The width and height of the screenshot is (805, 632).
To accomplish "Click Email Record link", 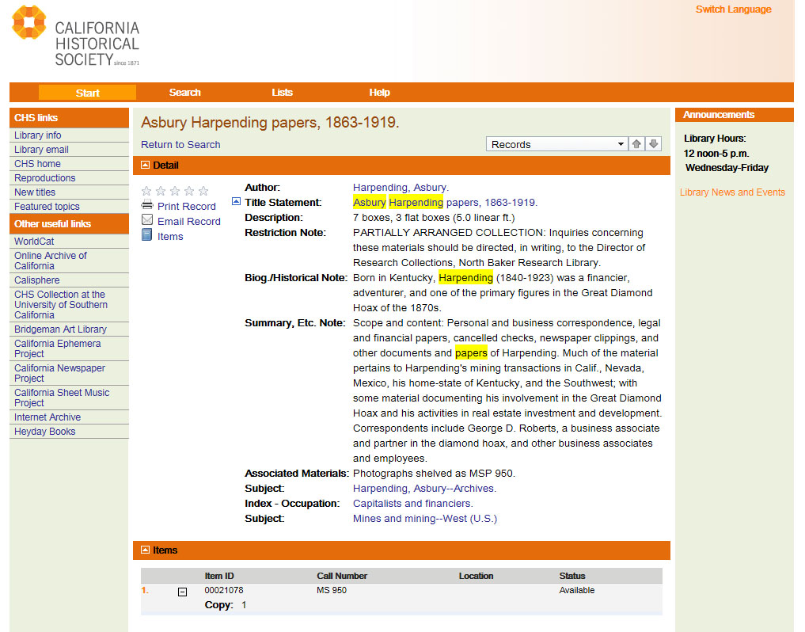I will click(189, 222).
